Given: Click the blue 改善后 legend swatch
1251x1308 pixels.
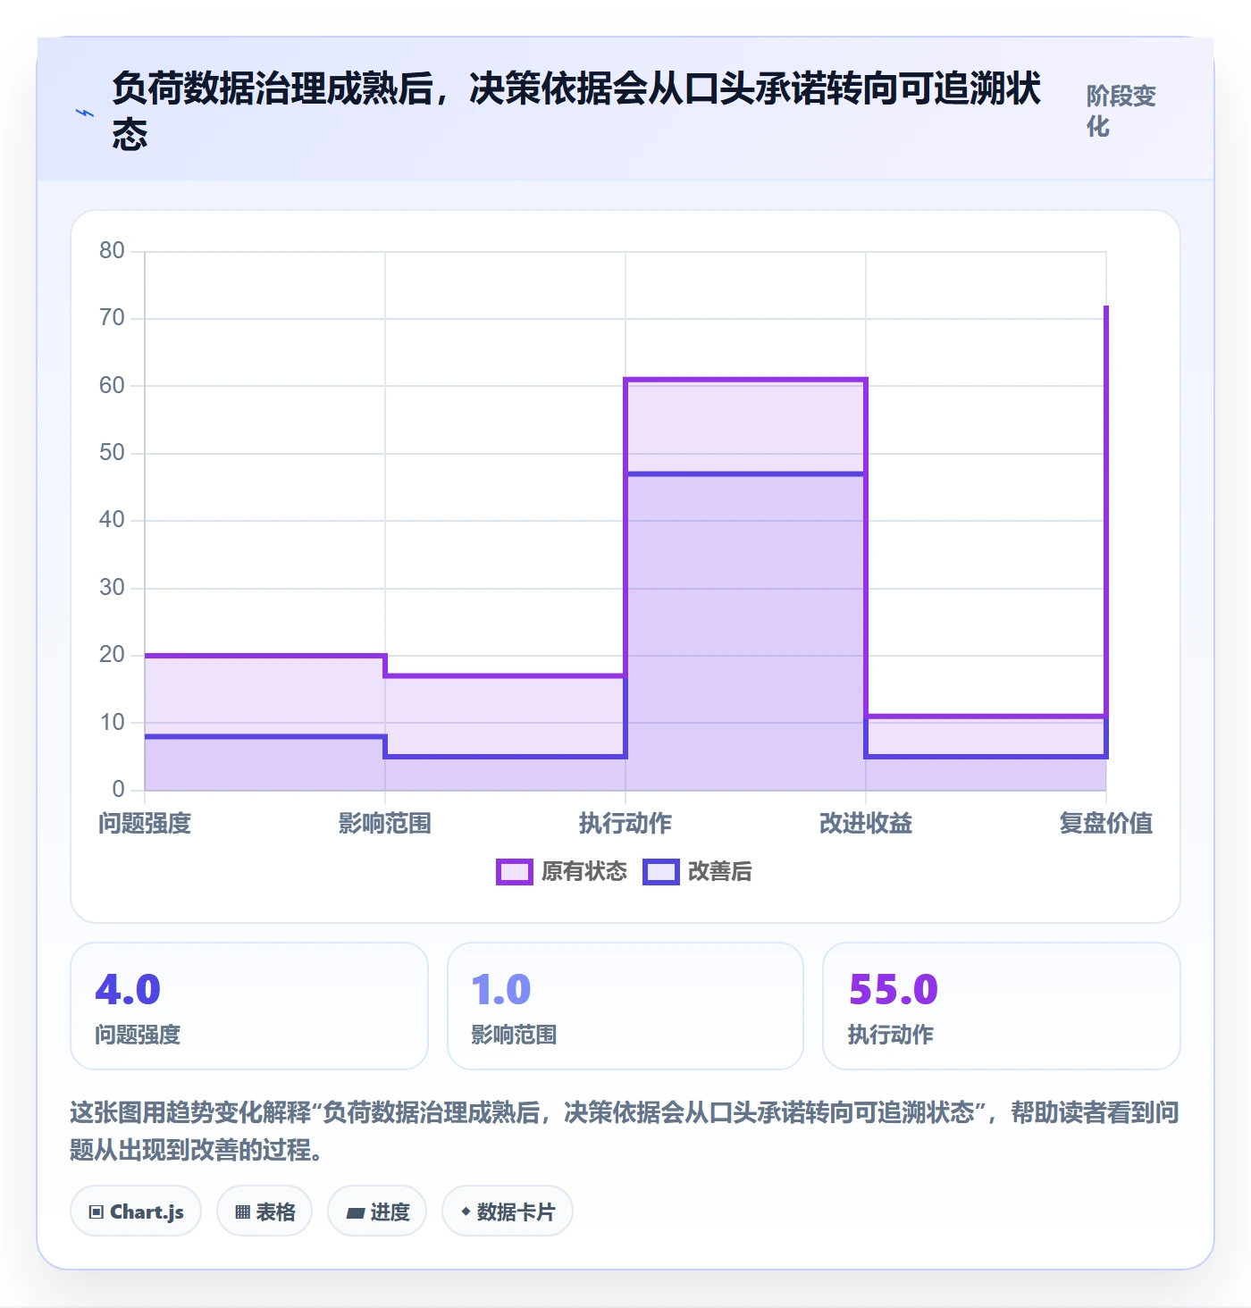Looking at the screenshot, I should [x=661, y=871].
